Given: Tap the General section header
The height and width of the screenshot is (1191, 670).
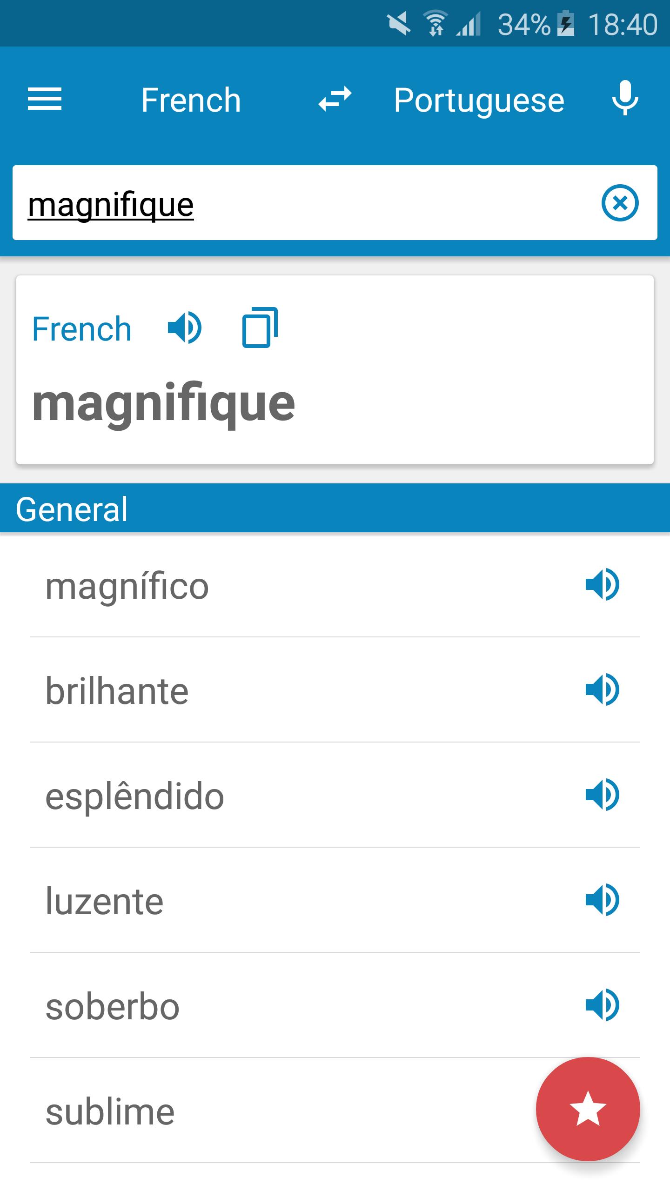Looking at the screenshot, I should (x=335, y=508).
